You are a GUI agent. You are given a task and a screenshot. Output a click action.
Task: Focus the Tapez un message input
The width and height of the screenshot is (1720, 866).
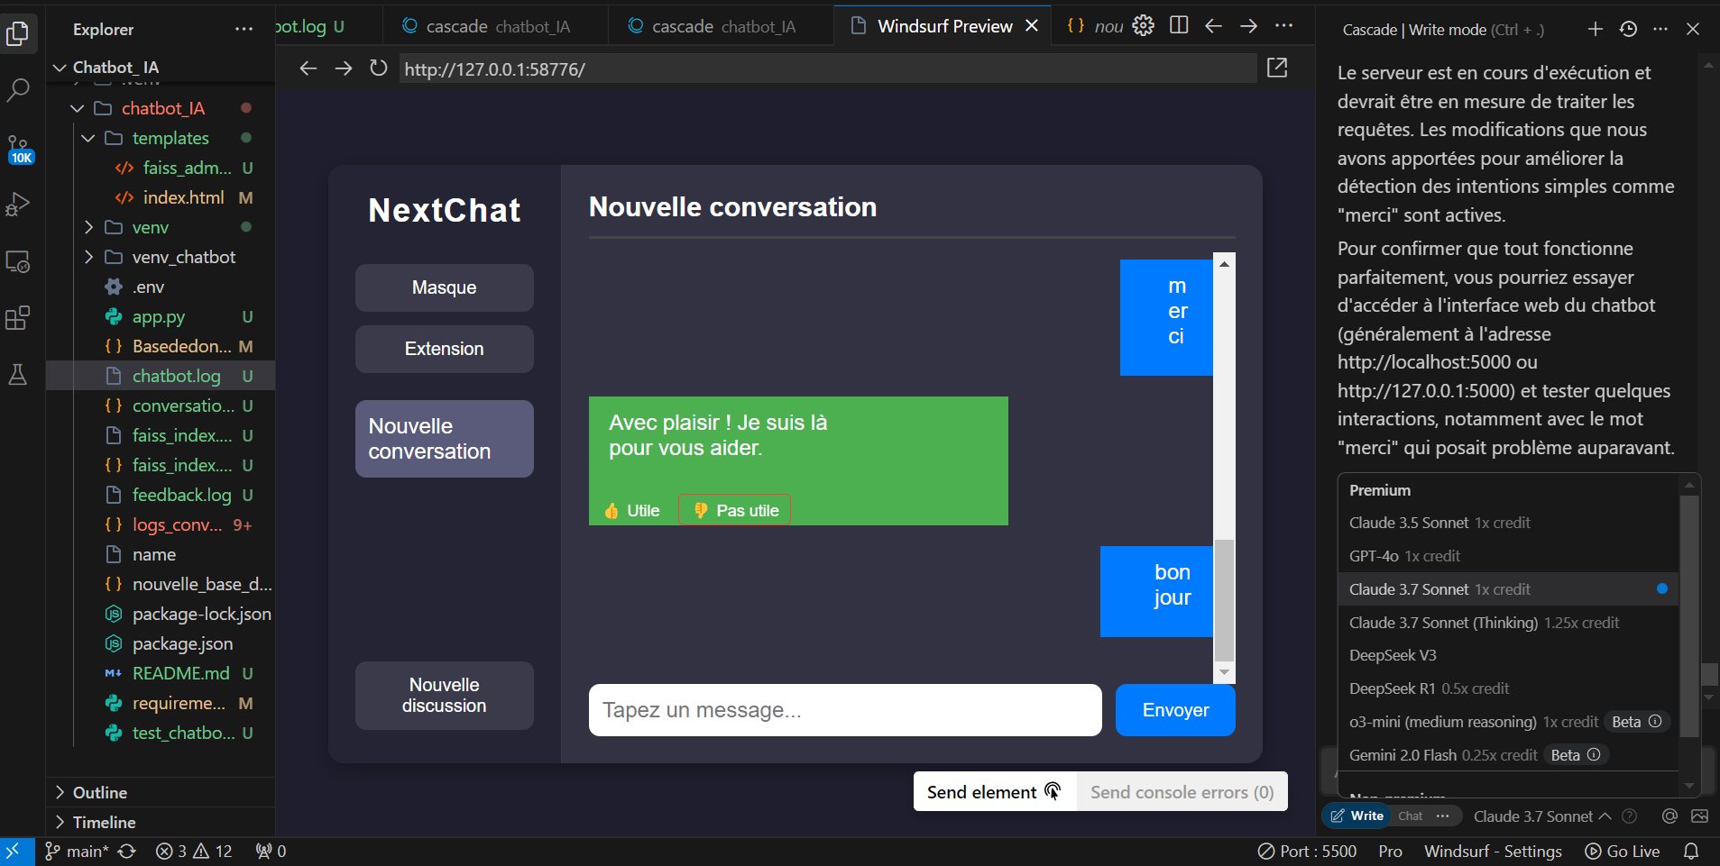[x=845, y=710]
